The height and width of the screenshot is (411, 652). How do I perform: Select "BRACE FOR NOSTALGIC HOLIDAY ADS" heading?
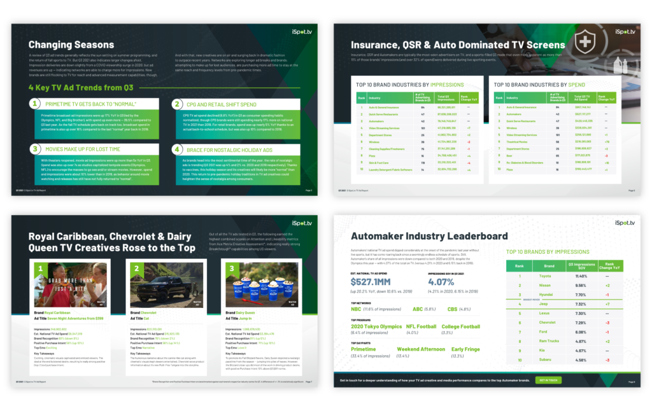pos(229,150)
